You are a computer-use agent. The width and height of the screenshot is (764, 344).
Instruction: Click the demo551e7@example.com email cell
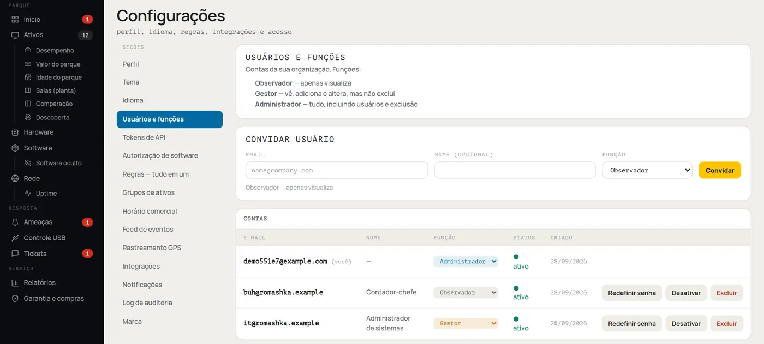[285, 262]
